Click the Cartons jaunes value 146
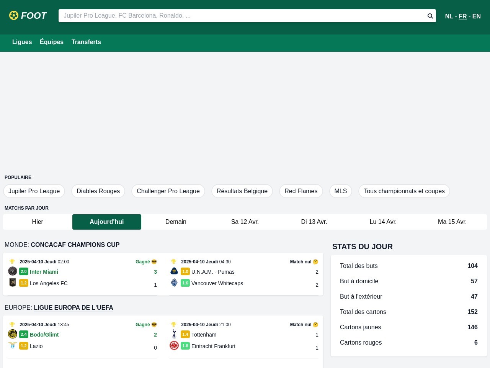The image size is (490, 368). [472, 327]
